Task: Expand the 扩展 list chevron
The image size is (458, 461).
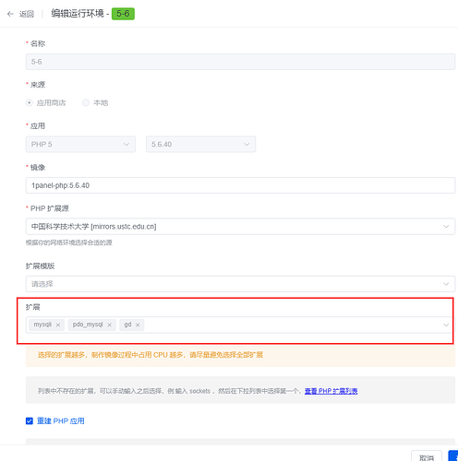Action: [x=446, y=325]
